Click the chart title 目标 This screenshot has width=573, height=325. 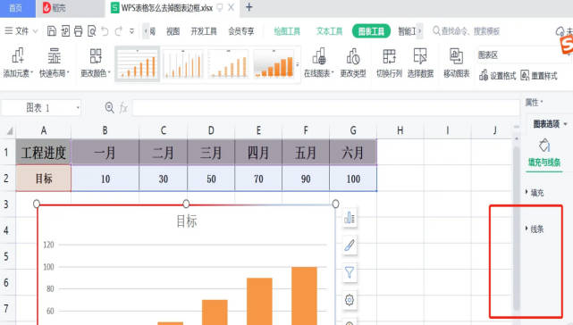[x=186, y=221]
